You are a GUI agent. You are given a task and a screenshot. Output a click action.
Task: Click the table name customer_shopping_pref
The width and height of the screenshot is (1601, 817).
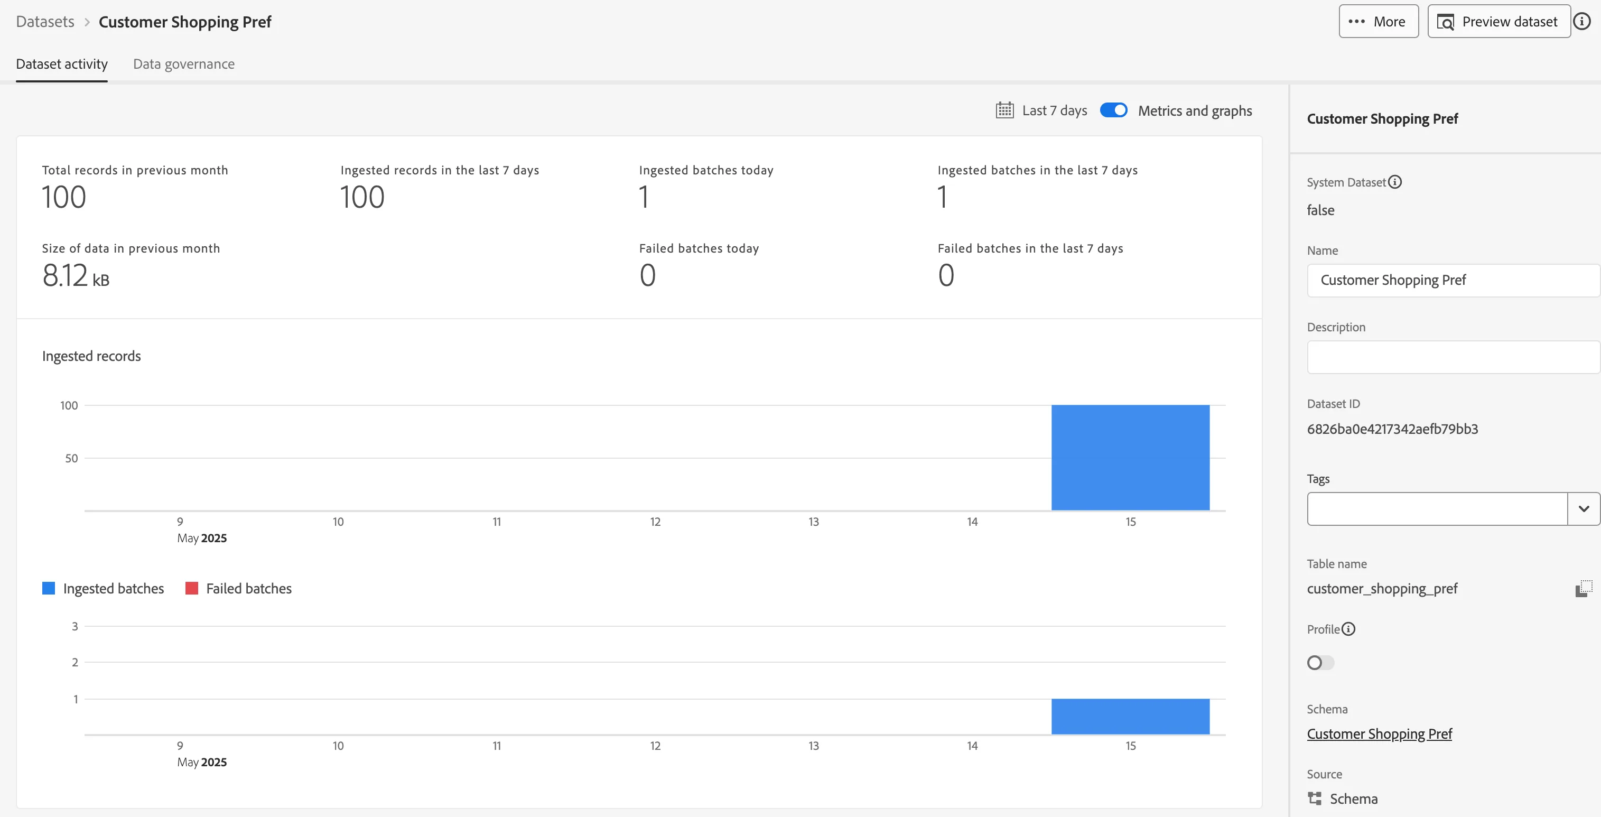pos(1382,588)
